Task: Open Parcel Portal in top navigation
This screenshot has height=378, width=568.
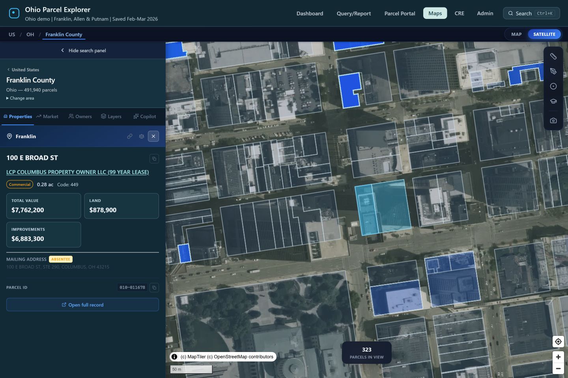Action: 400,13
